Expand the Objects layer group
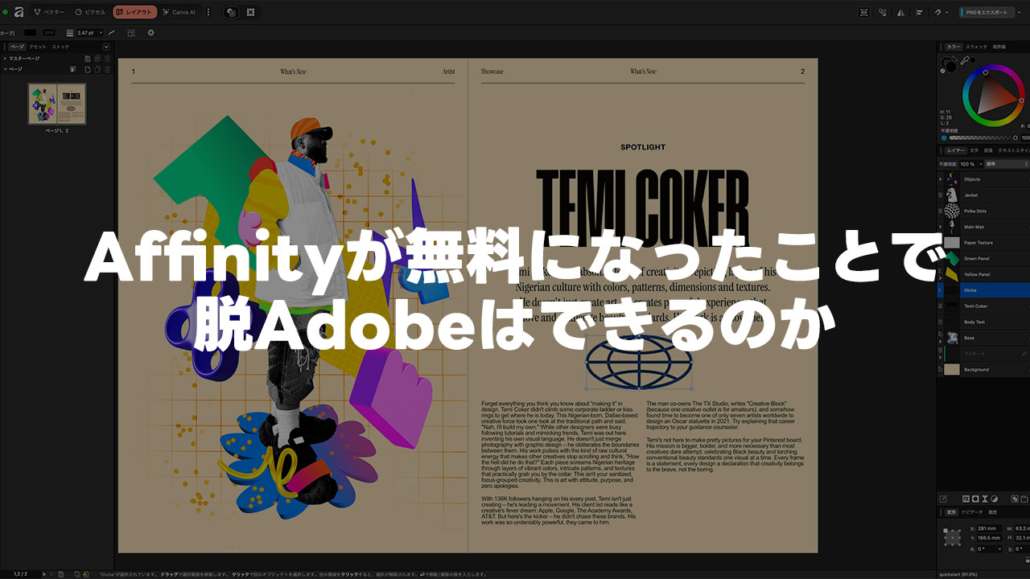Image resolution: width=1030 pixels, height=579 pixels. click(x=940, y=179)
